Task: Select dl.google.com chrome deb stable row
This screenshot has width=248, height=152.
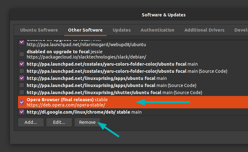Action: pyautogui.click(x=133, y=112)
